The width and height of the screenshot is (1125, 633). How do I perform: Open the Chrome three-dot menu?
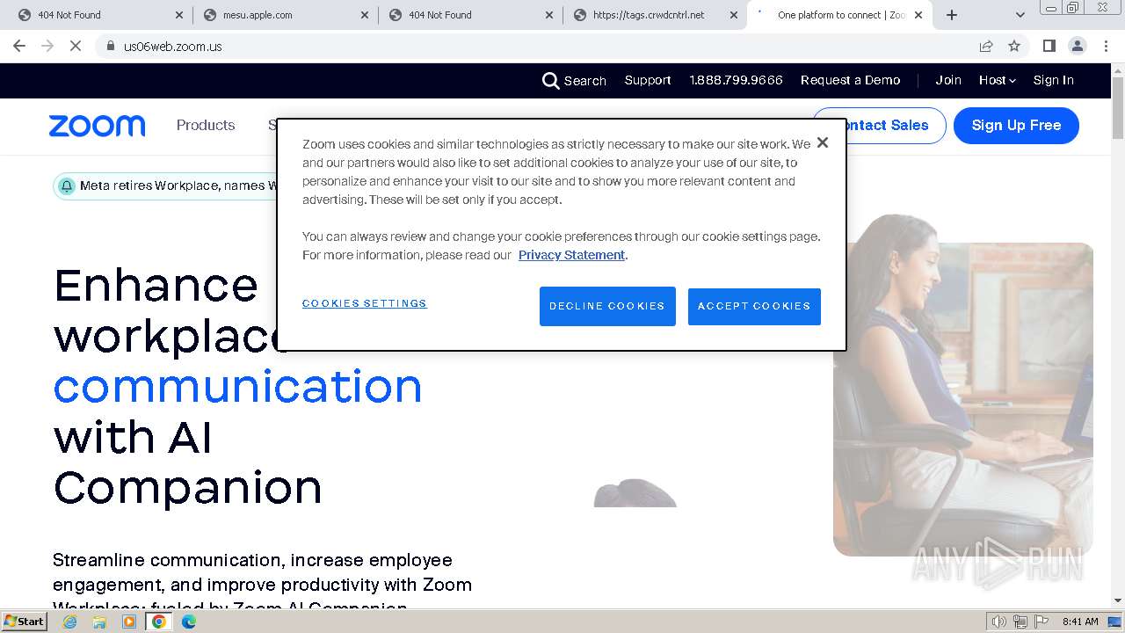pyautogui.click(x=1107, y=46)
